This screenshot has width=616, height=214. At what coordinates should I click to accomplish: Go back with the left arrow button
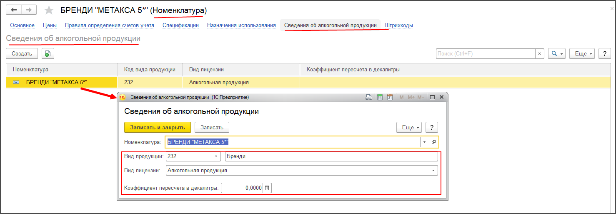[x=14, y=10]
